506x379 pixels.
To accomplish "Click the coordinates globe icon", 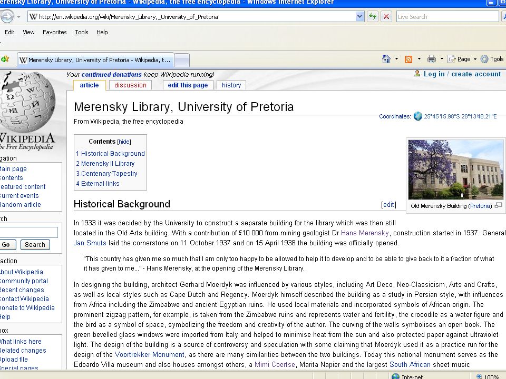I will [417, 116].
